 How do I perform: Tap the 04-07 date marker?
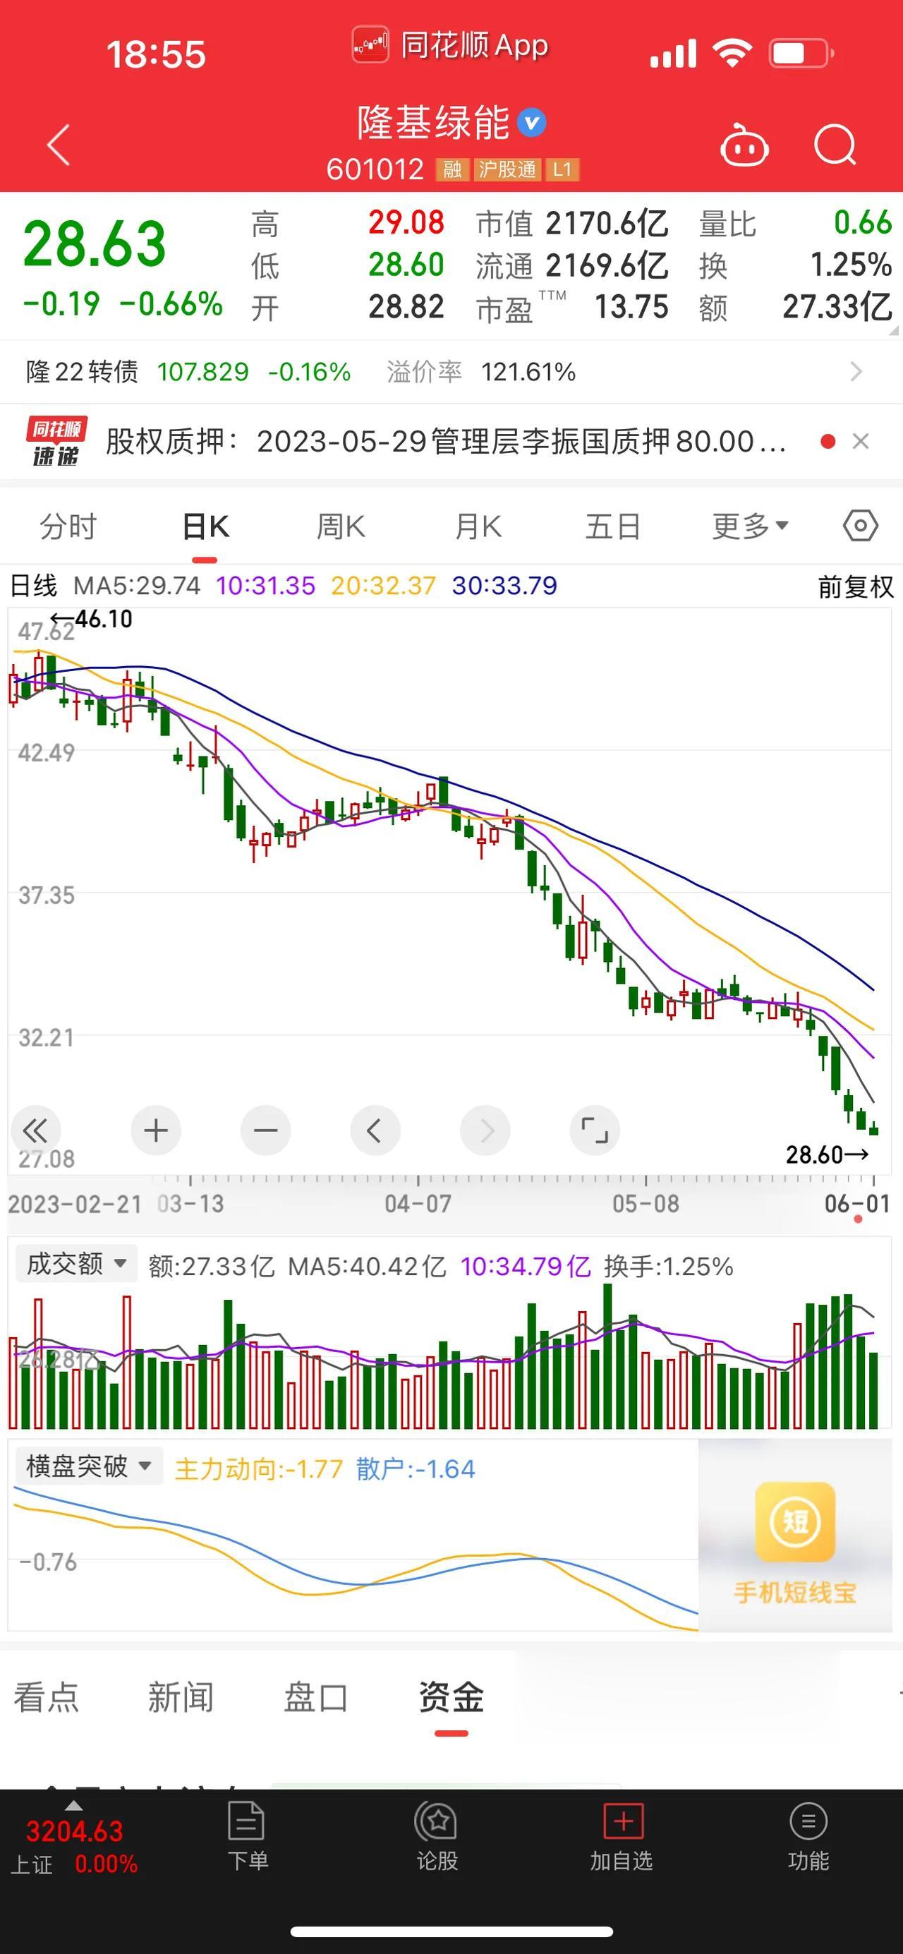(x=418, y=1204)
